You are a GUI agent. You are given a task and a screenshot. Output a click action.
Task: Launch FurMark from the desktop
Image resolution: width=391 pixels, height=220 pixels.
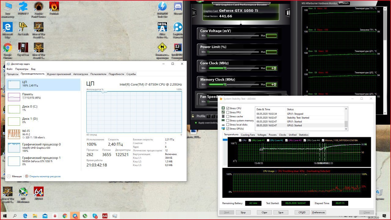tap(54, 8)
